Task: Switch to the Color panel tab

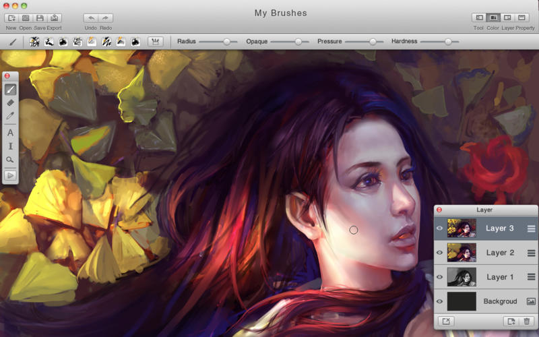Action: [493, 18]
